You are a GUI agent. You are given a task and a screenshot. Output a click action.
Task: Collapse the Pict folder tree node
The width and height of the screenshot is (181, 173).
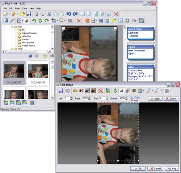(x=12, y=27)
